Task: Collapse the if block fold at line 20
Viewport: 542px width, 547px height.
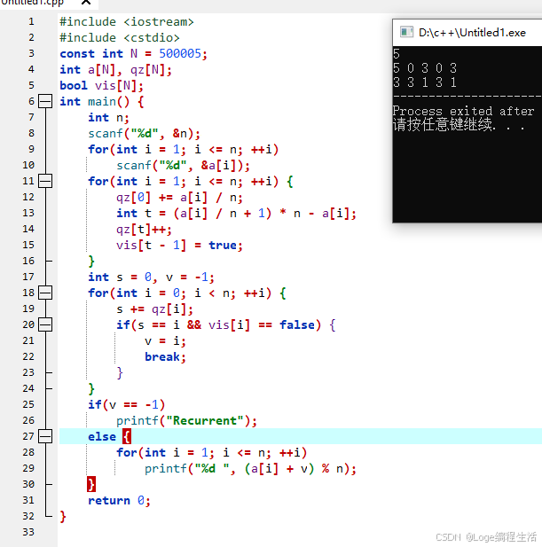Action: coord(45,324)
